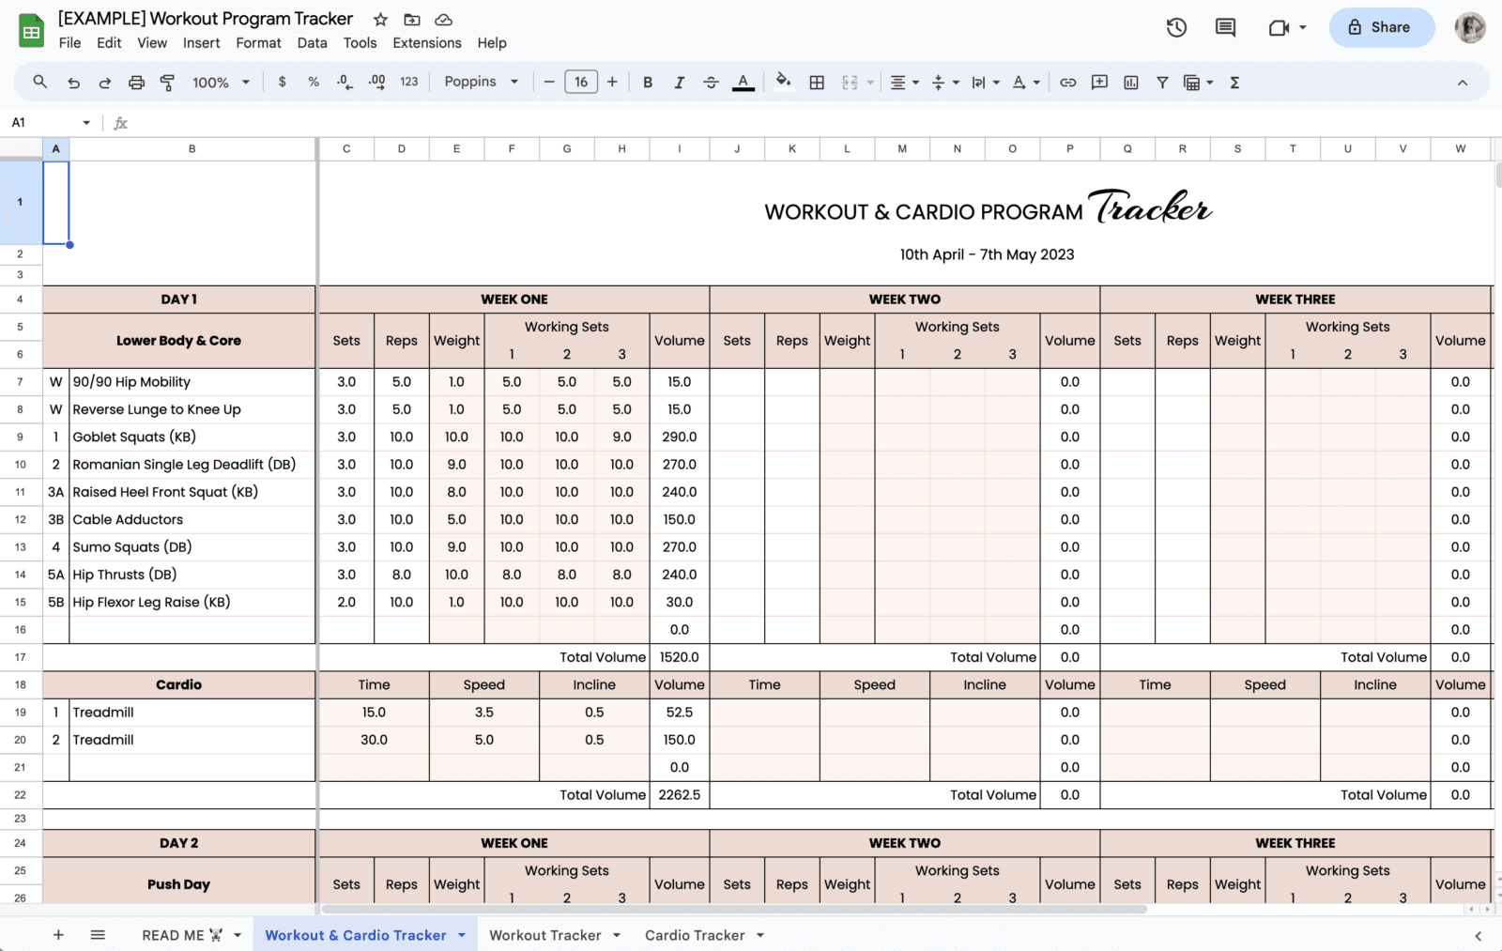This screenshot has width=1502, height=951.
Task: Switch to the Cardio Tracker sheet tab
Action: (695, 935)
